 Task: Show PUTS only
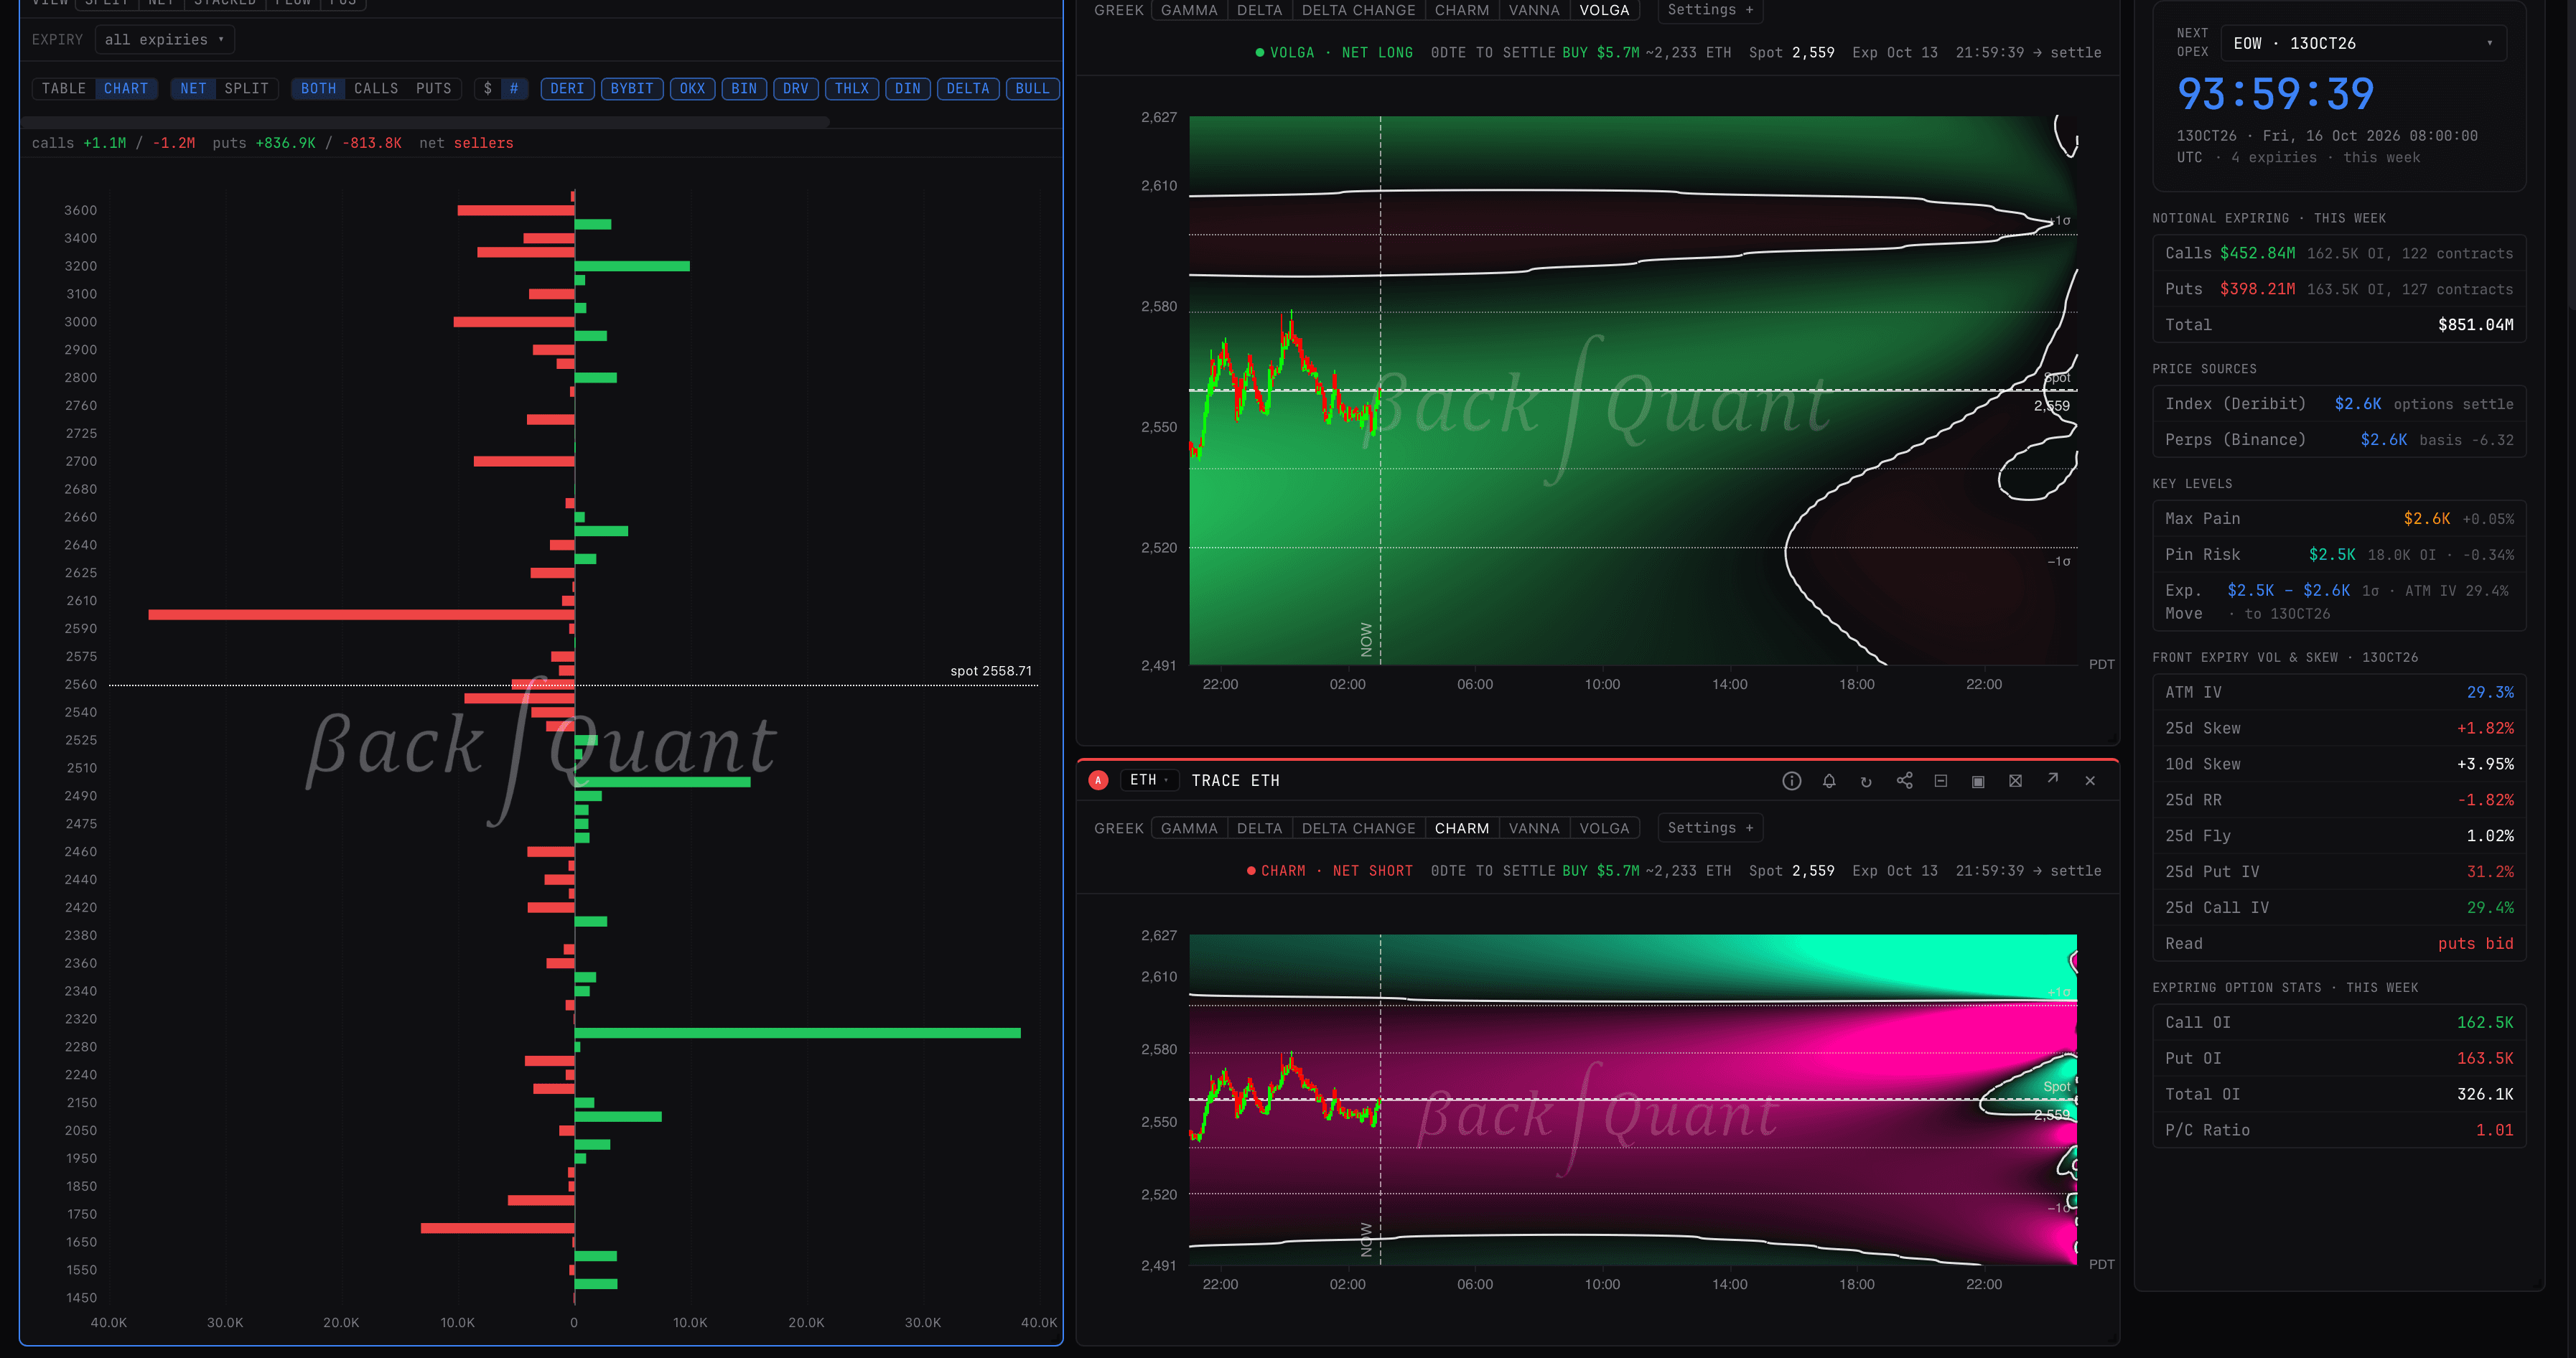tap(434, 89)
